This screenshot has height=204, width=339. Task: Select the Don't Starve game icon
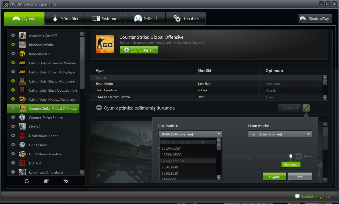point(22,145)
